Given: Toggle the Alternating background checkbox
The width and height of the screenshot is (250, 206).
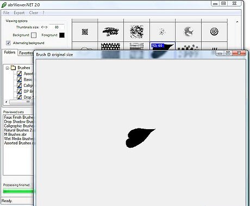Looking at the screenshot, I should pos(8,43).
